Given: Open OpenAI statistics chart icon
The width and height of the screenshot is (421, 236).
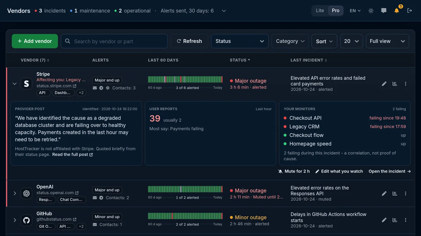Looking at the screenshot, I should (395, 194).
